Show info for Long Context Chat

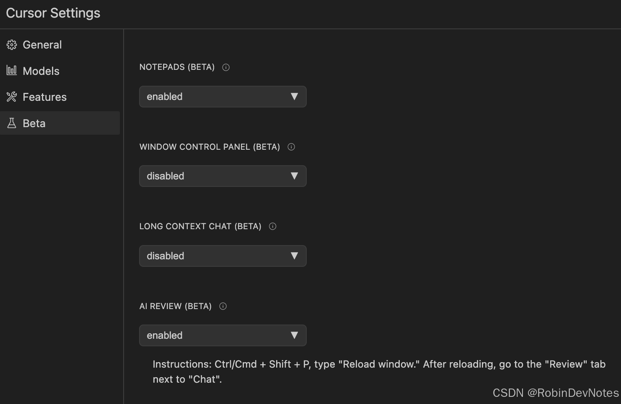click(273, 227)
